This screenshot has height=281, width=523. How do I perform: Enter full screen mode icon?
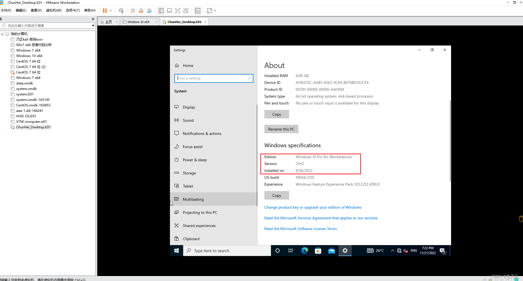coord(178,11)
